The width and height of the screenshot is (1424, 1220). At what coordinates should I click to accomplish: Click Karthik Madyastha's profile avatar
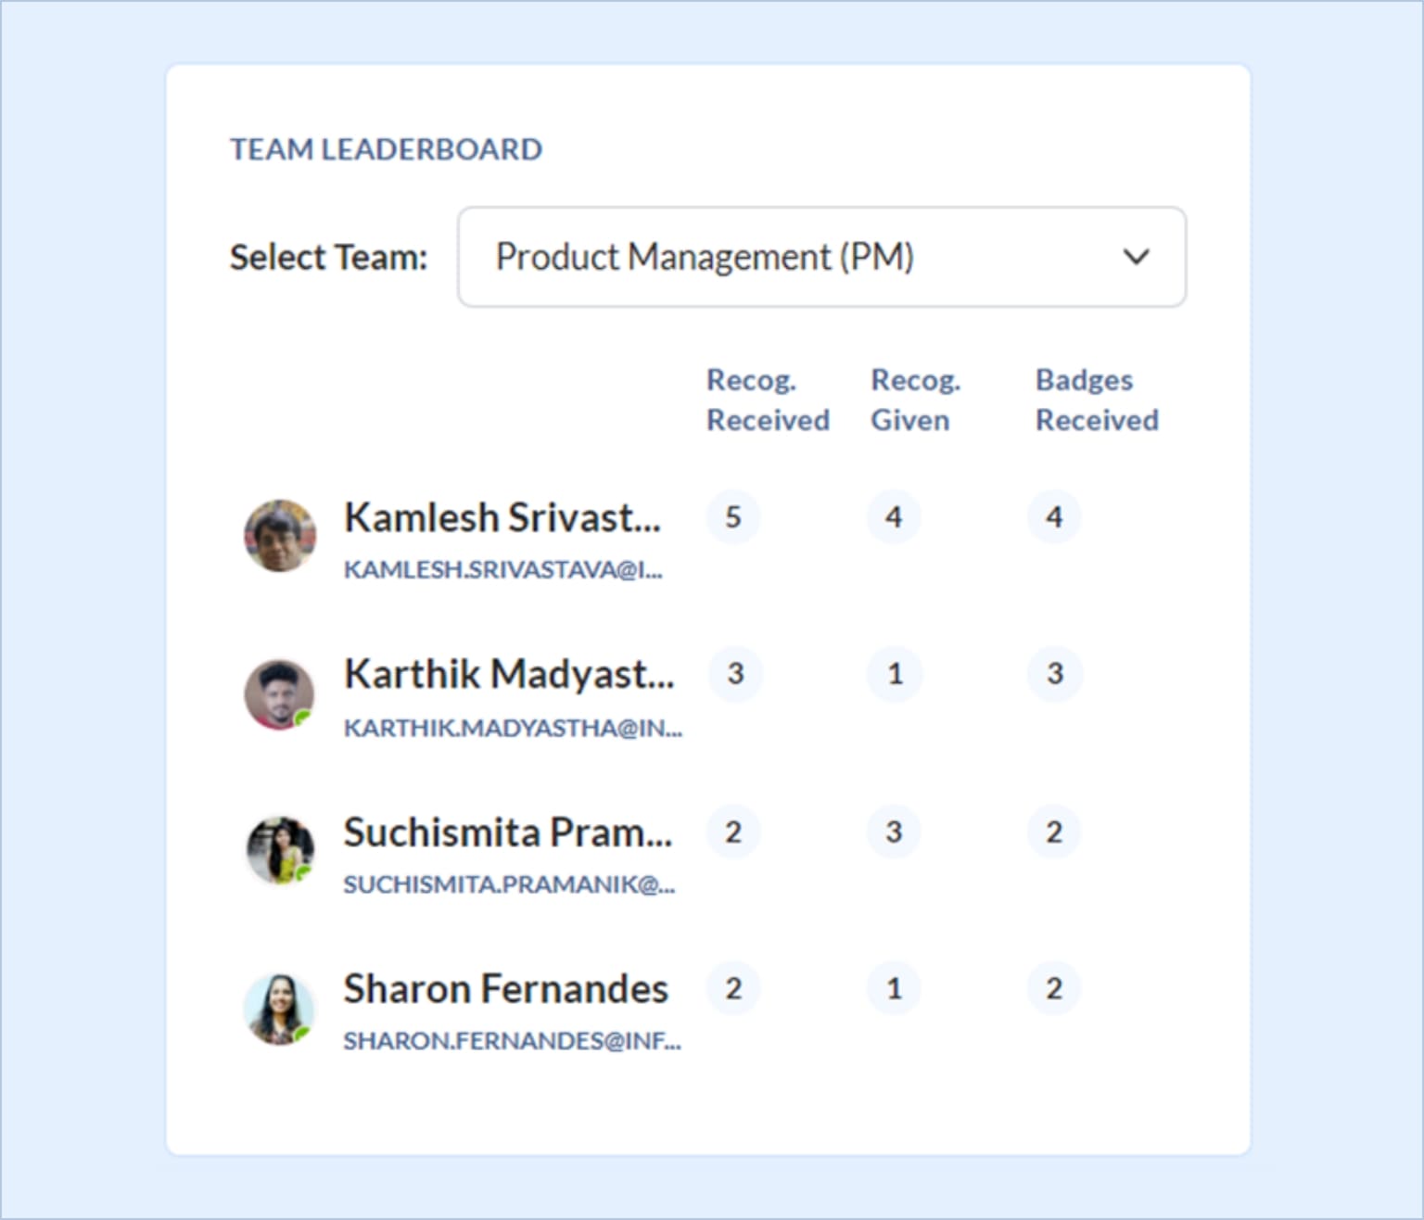click(x=279, y=694)
